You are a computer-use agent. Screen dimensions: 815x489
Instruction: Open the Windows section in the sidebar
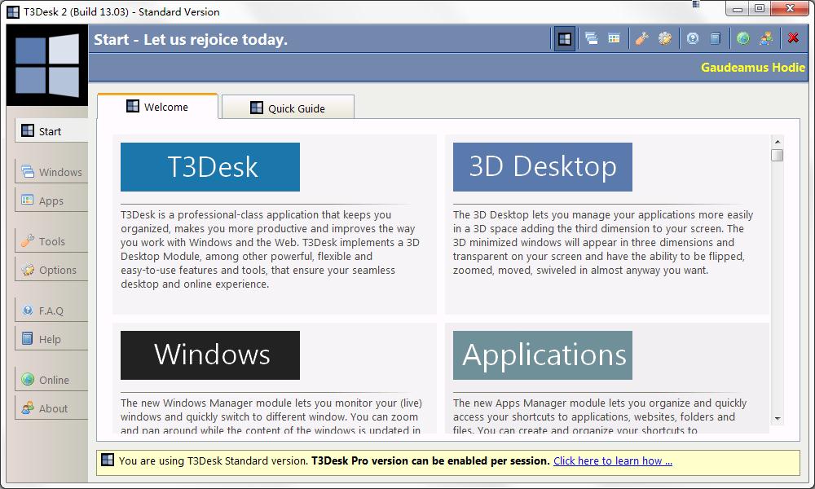point(51,172)
